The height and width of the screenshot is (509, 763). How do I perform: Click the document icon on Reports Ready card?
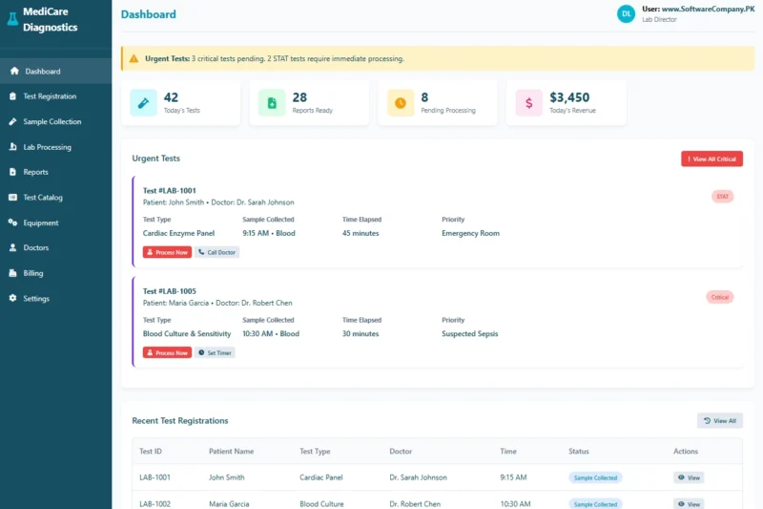point(272,103)
